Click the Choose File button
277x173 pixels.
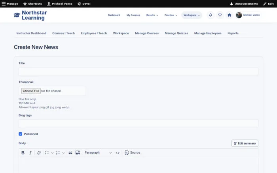click(31, 91)
